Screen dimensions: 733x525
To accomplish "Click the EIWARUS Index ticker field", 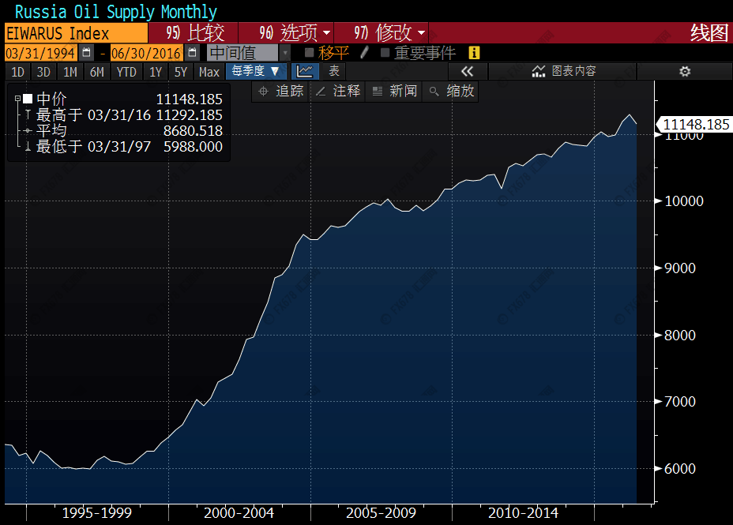I will [x=74, y=33].
